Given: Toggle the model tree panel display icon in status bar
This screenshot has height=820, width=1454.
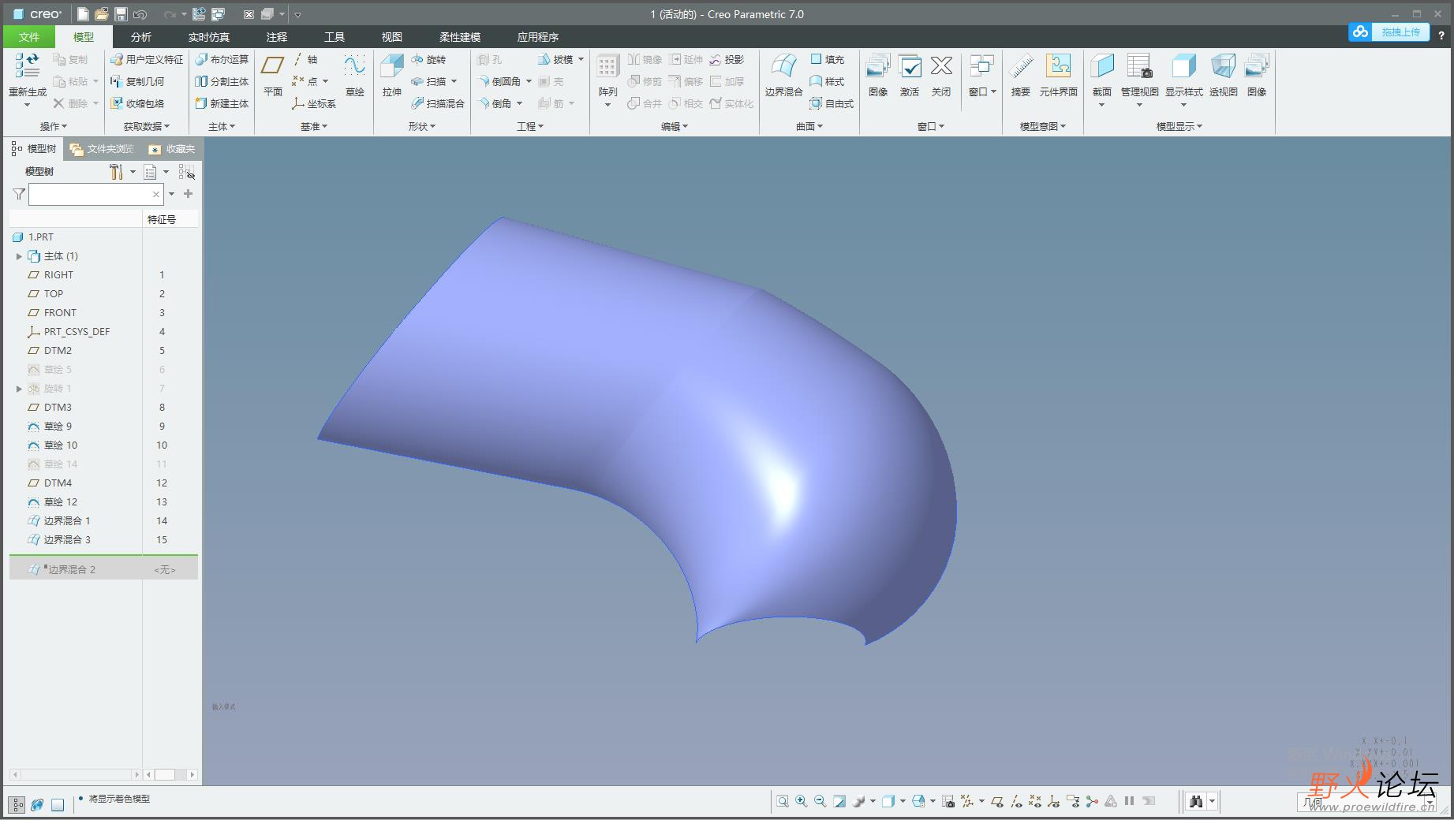Looking at the screenshot, I should click(x=17, y=804).
